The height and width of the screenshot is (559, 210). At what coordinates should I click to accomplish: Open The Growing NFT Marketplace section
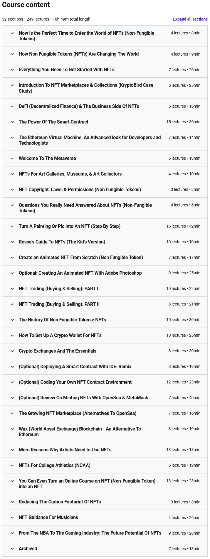point(78,413)
